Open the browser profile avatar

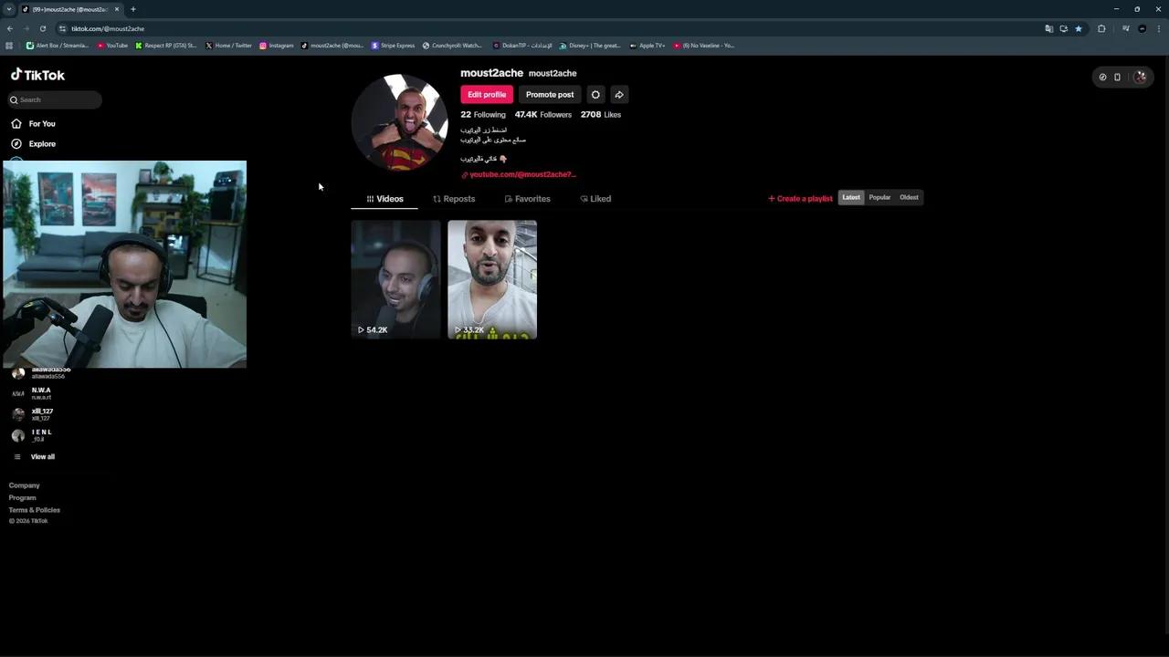pos(1142,28)
